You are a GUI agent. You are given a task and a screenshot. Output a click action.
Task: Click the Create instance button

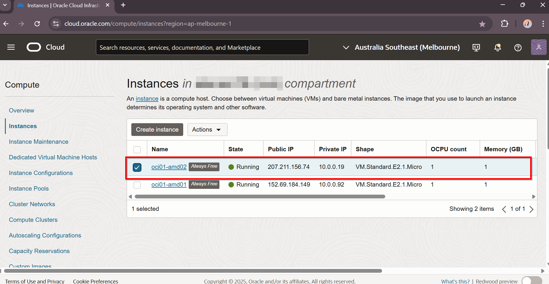157,130
